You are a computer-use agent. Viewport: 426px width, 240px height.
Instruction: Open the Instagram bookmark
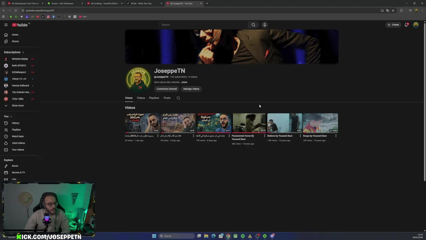click(48, 17)
